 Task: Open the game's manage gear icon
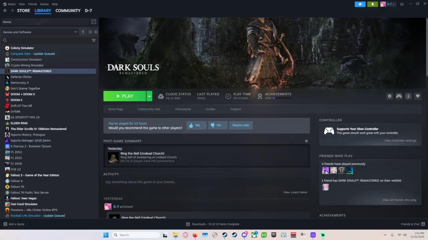pos(390,96)
